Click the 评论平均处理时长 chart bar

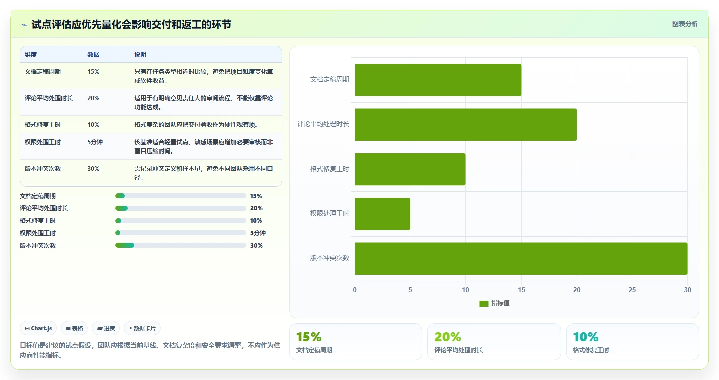click(465, 124)
